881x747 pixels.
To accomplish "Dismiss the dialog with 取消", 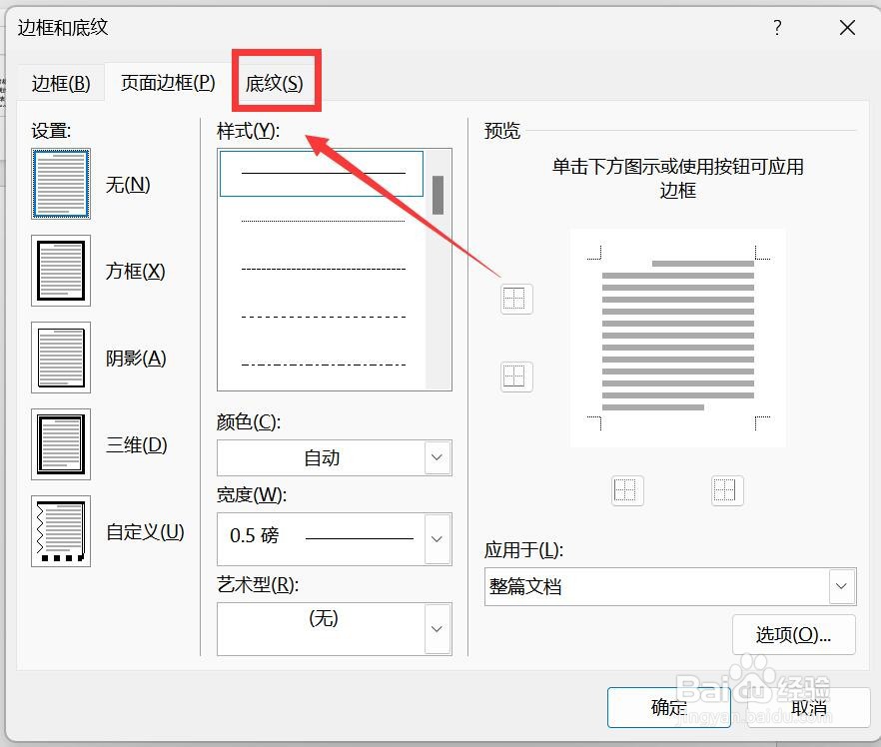I will 810,707.
